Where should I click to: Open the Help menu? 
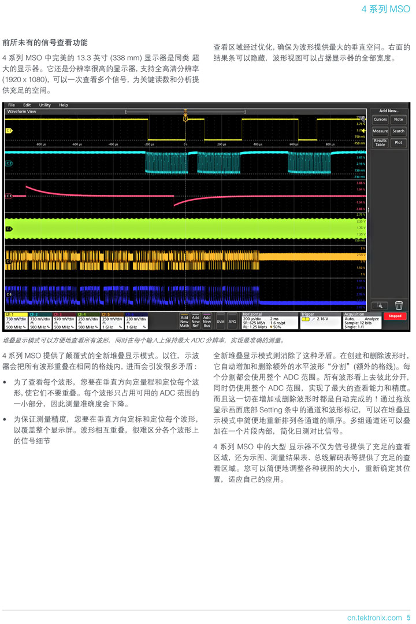tap(64, 105)
